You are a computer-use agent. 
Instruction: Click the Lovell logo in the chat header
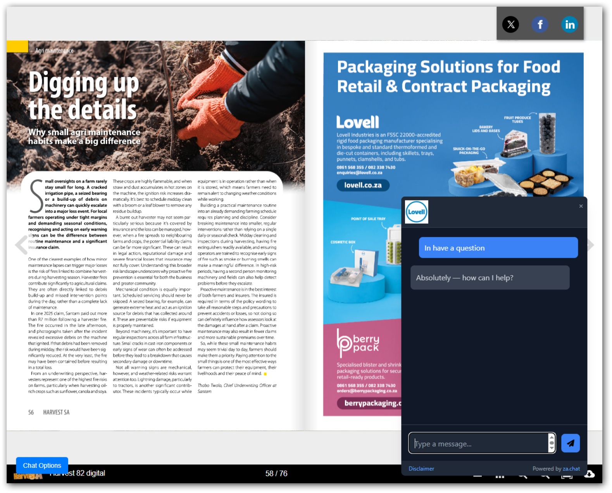416,212
